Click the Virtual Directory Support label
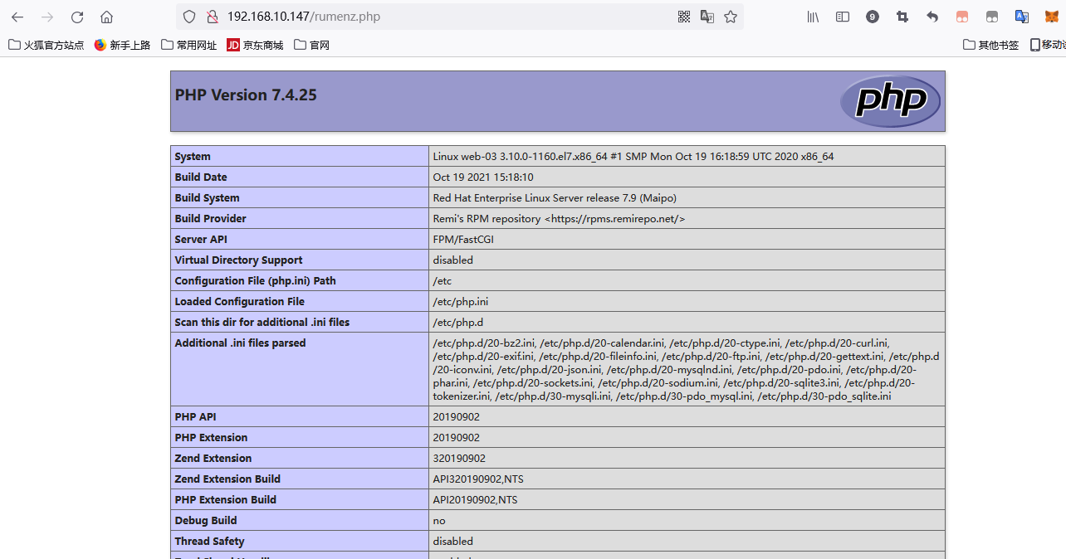 tap(238, 260)
